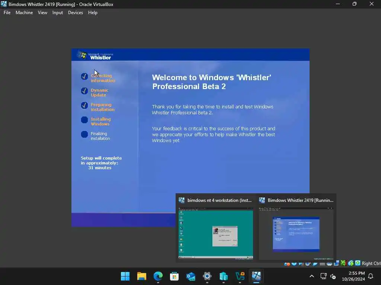This screenshot has width=381, height=285.
Task: Open the Input menu
Action: [58, 13]
